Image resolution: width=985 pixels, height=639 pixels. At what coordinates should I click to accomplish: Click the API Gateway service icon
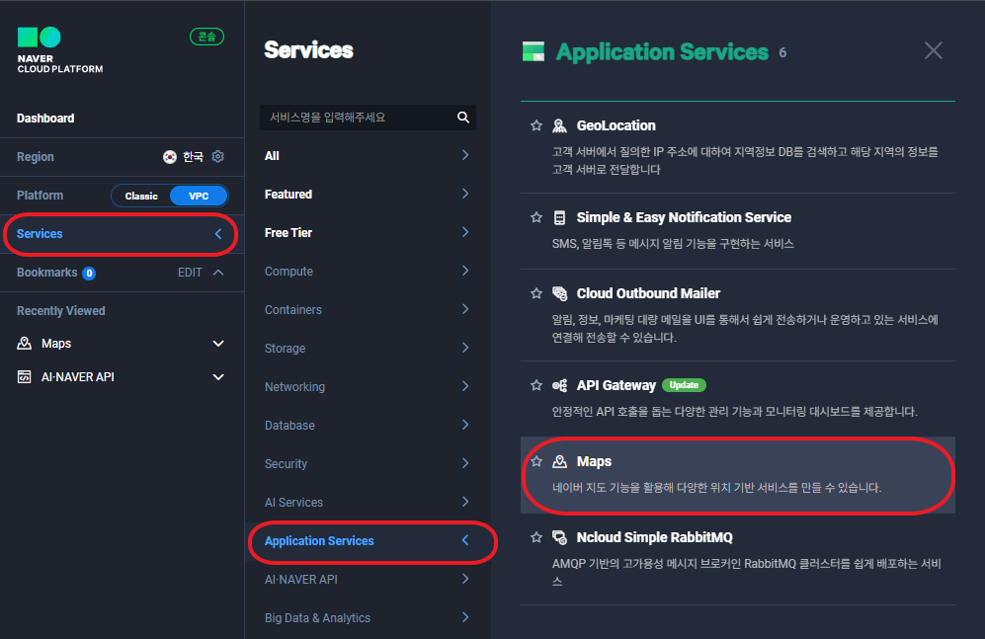coord(559,385)
